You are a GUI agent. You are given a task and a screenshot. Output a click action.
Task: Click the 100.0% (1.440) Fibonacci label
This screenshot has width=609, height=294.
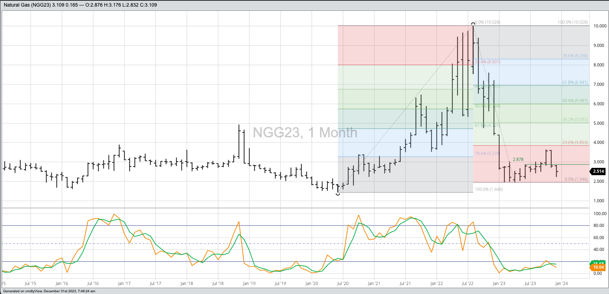tap(488, 189)
